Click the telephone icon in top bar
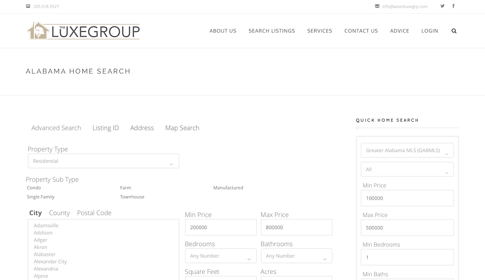Viewport: 485px width, 280px height. pos(28,7)
